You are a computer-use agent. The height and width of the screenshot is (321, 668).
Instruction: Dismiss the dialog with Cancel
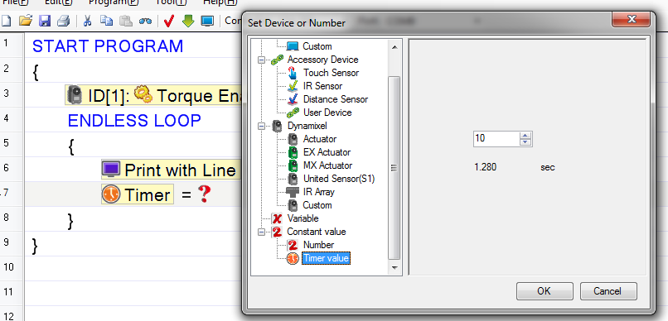click(x=608, y=291)
